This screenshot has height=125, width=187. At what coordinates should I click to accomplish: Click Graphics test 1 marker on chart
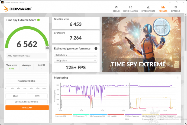click(x=62, y=103)
